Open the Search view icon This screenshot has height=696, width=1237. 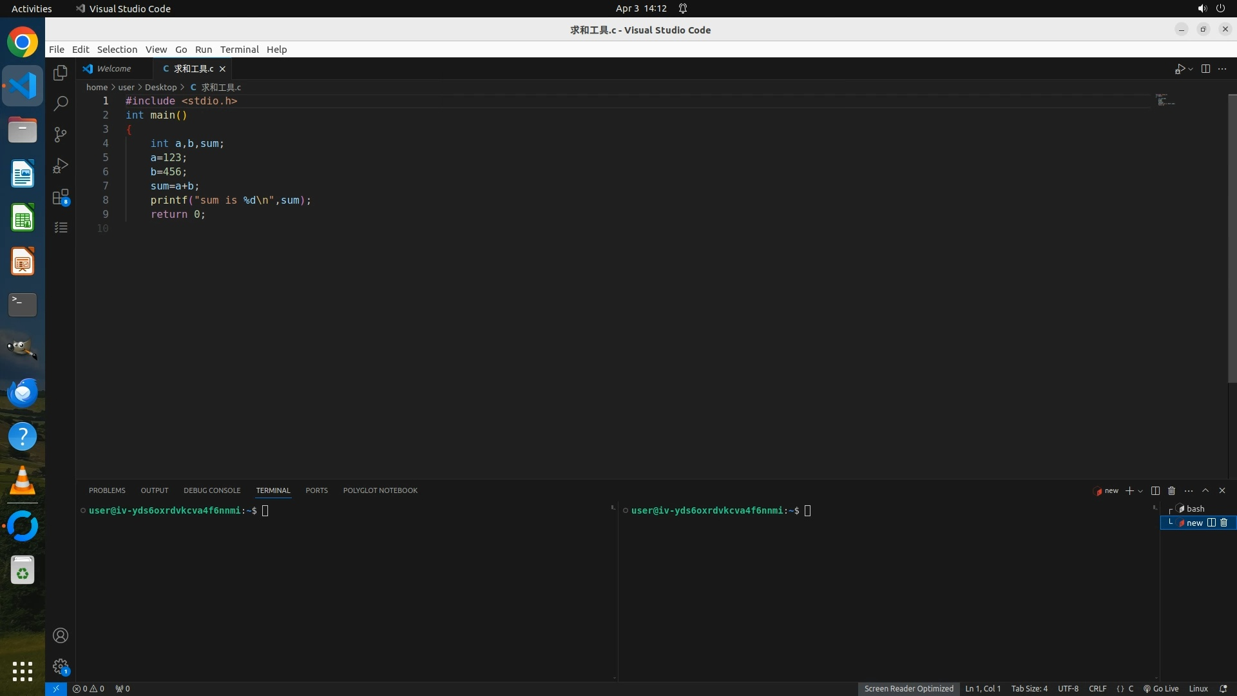(x=61, y=104)
